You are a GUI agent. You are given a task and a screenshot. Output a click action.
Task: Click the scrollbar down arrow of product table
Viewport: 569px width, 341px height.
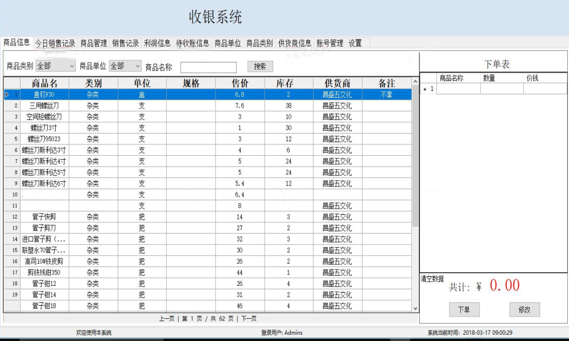pos(415,309)
